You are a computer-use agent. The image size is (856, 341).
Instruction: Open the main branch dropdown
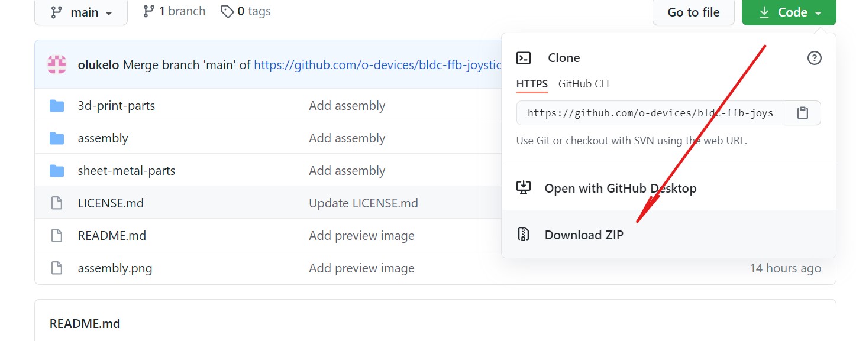(x=81, y=12)
